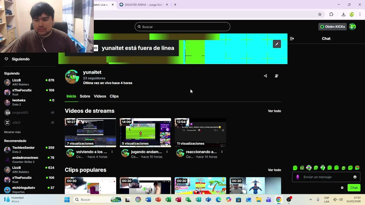Viewport: 365px width, 205px height.
Task: Click the Chrome icon in taskbar
Action: click(279, 200)
